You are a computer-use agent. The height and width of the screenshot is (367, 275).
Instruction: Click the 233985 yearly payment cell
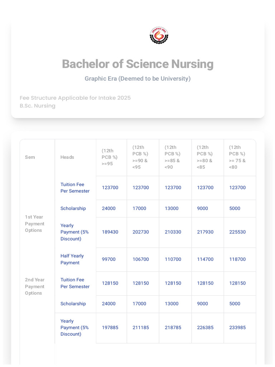(x=237, y=328)
